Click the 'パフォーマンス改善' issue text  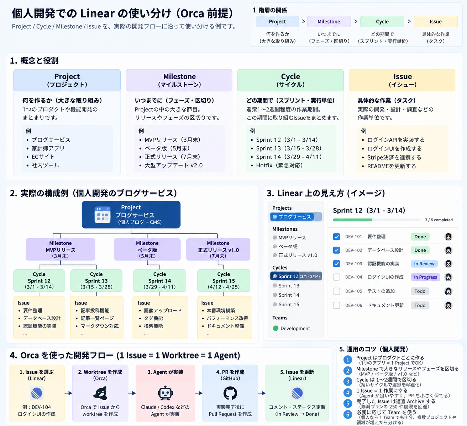227,318
